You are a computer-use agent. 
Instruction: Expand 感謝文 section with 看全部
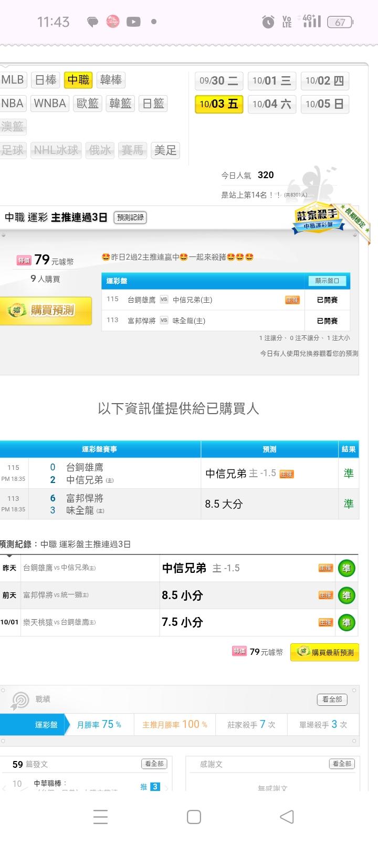pos(342,764)
